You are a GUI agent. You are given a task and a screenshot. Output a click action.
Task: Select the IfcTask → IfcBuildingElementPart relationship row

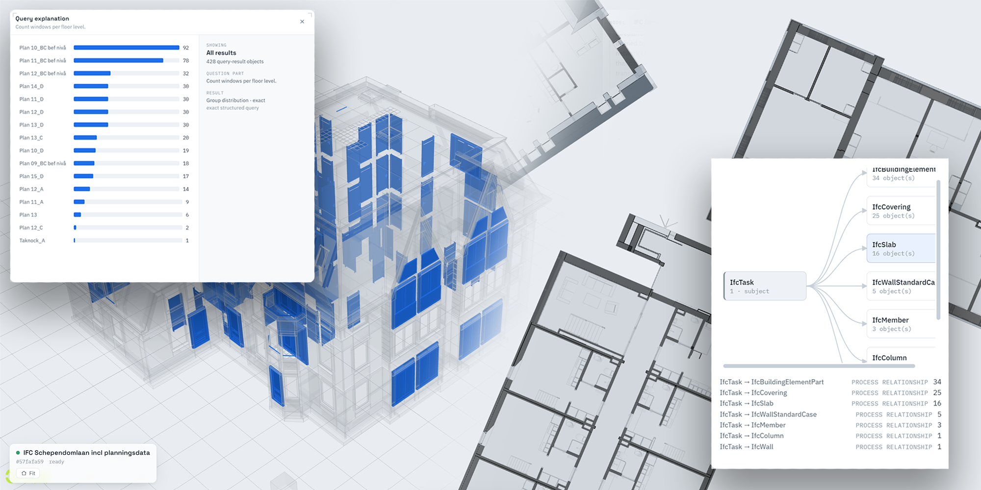(830, 382)
